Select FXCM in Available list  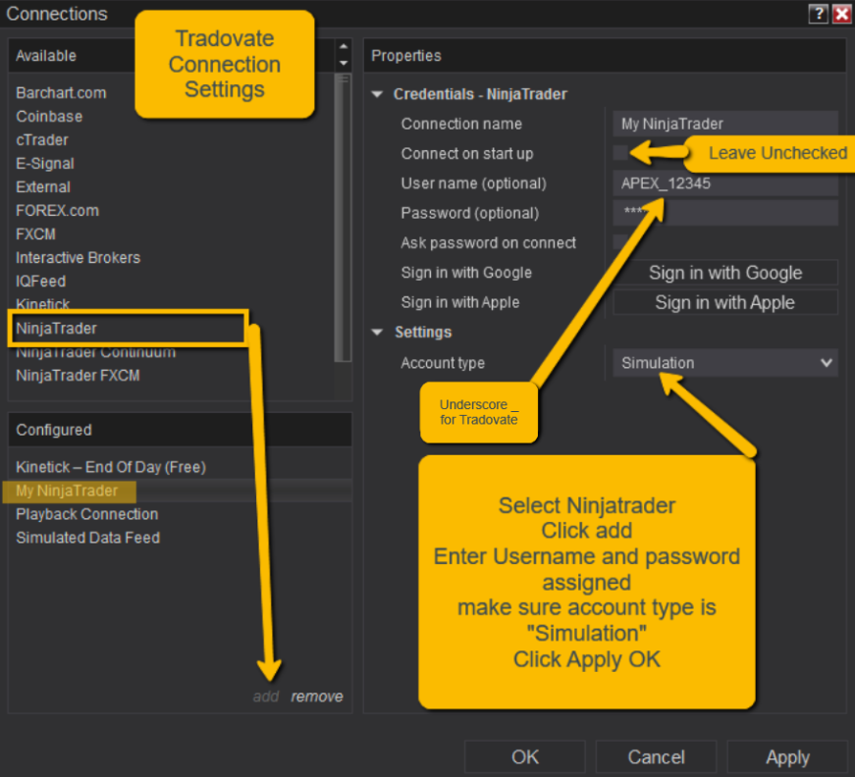tap(35, 234)
